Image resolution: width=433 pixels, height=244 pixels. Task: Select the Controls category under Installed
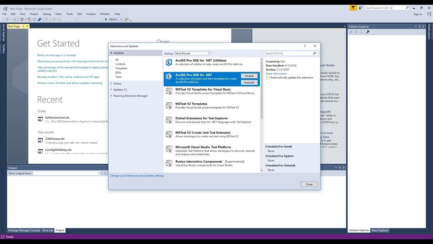120,64
